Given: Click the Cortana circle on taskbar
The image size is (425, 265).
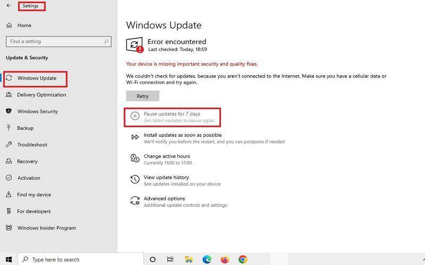Looking at the screenshot, I should coord(152,259).
